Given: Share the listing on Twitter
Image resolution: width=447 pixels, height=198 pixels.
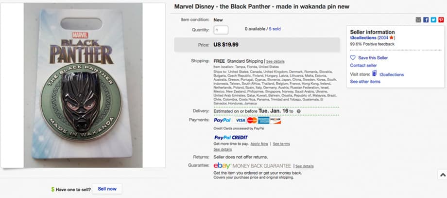Looking at the screenshot, I should [x=433, y=20].
